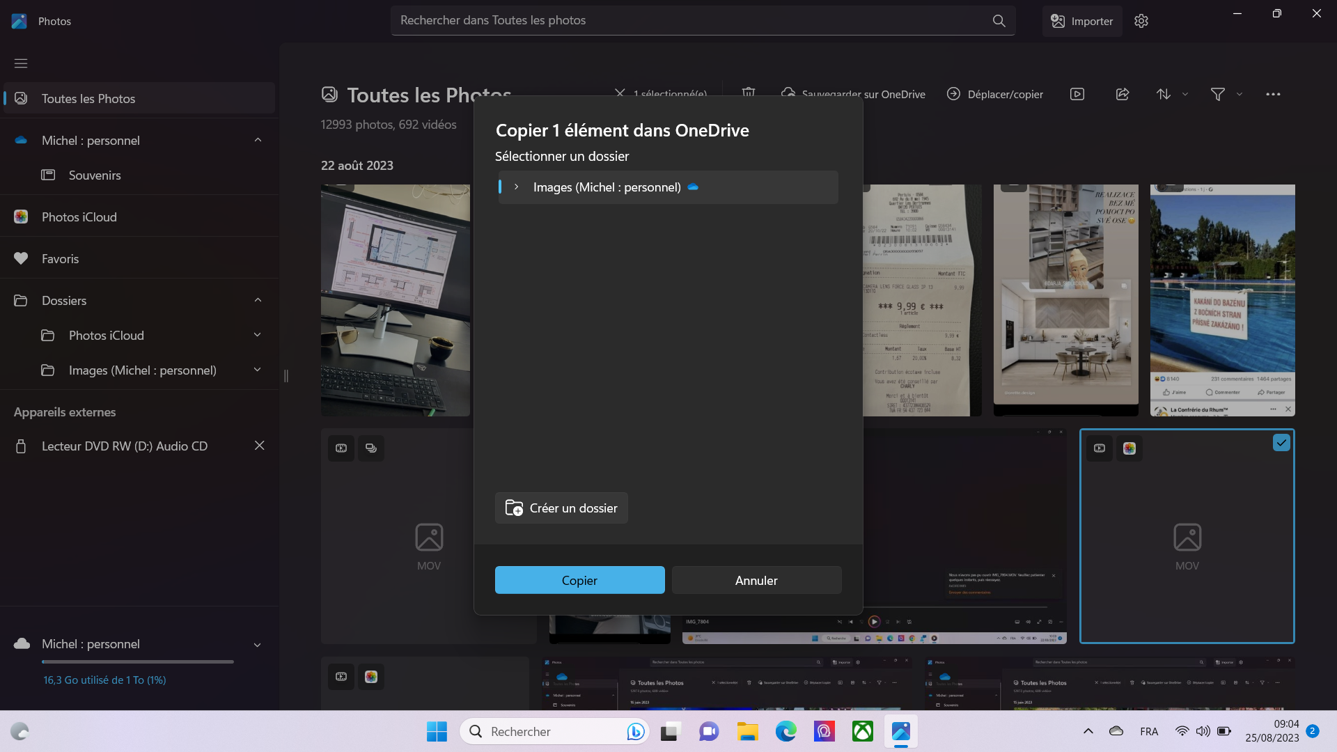The height and width of the screenshot is (752, 1337).
Task: Toggle the hamburger navigation menu
Action: [21, 63]
